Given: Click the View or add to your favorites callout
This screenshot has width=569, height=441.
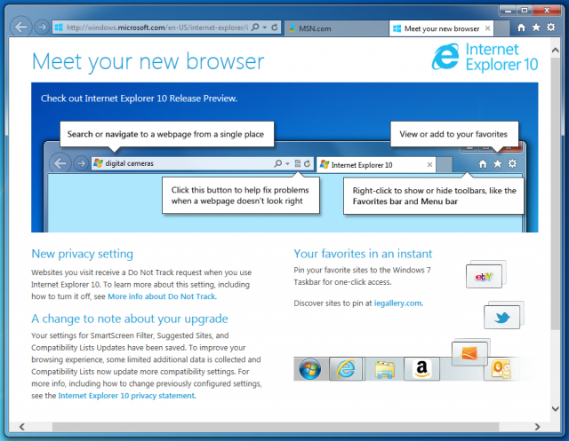Looking at the screenshot, I should [x=454, y=134].
